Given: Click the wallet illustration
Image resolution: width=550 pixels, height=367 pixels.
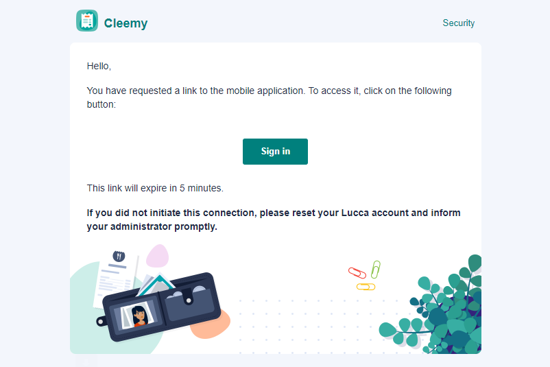Looking at the screenshot, I should pos(159,306).
